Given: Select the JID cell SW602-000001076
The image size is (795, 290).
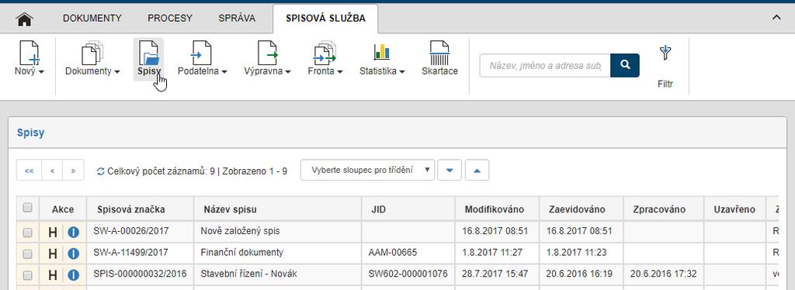Looking at the screenshot, I should pyautogui.click(x=408, y=274).
